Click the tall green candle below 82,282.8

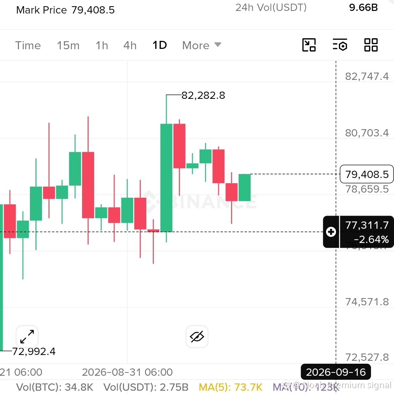coord(166,178)
